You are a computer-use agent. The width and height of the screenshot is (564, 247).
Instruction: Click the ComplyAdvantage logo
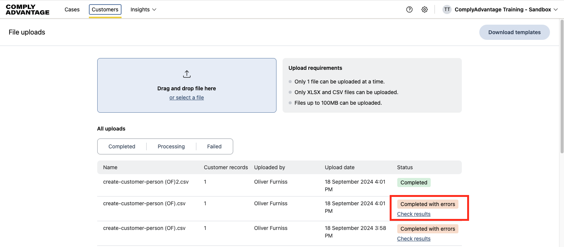(x=27, y=9)
